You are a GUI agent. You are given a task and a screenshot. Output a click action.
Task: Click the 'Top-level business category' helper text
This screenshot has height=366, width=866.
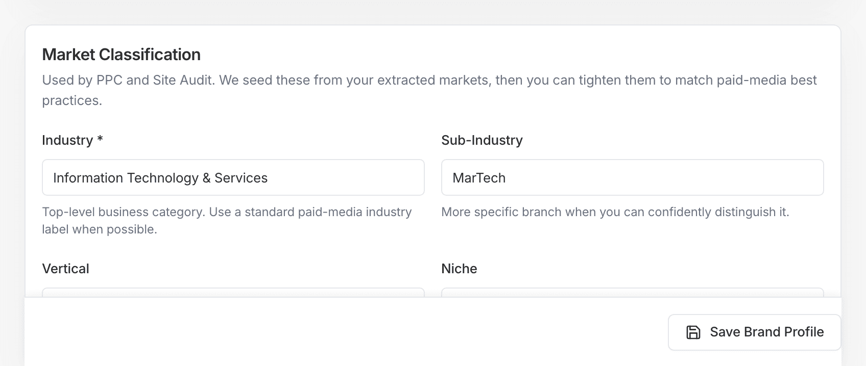(227, 221)
